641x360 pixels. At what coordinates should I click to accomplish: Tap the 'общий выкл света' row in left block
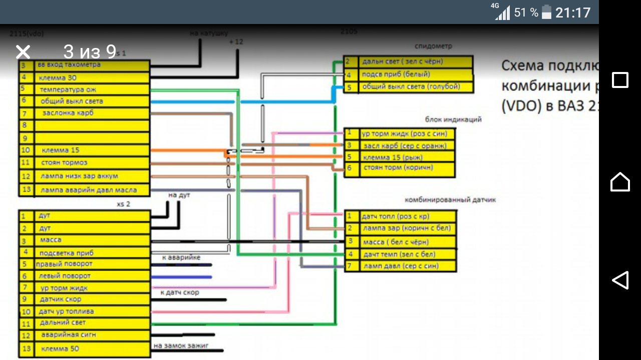tap(84, 101)
